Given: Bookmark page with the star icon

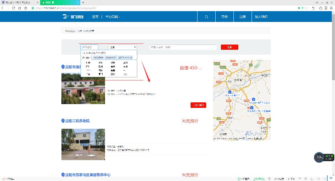Looking at the screenshot, I should pos(25,8).
